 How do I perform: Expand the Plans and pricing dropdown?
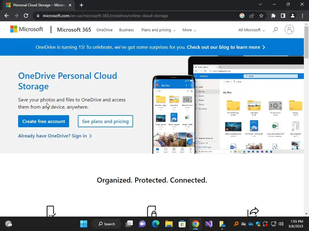(x=158, y=30)
